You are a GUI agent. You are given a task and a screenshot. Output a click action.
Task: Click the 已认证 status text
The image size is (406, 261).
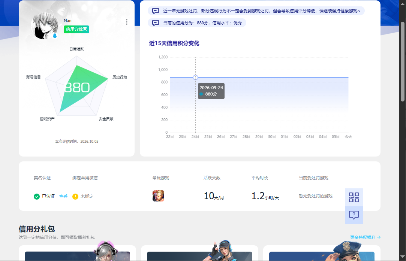(x=48, y=196)
